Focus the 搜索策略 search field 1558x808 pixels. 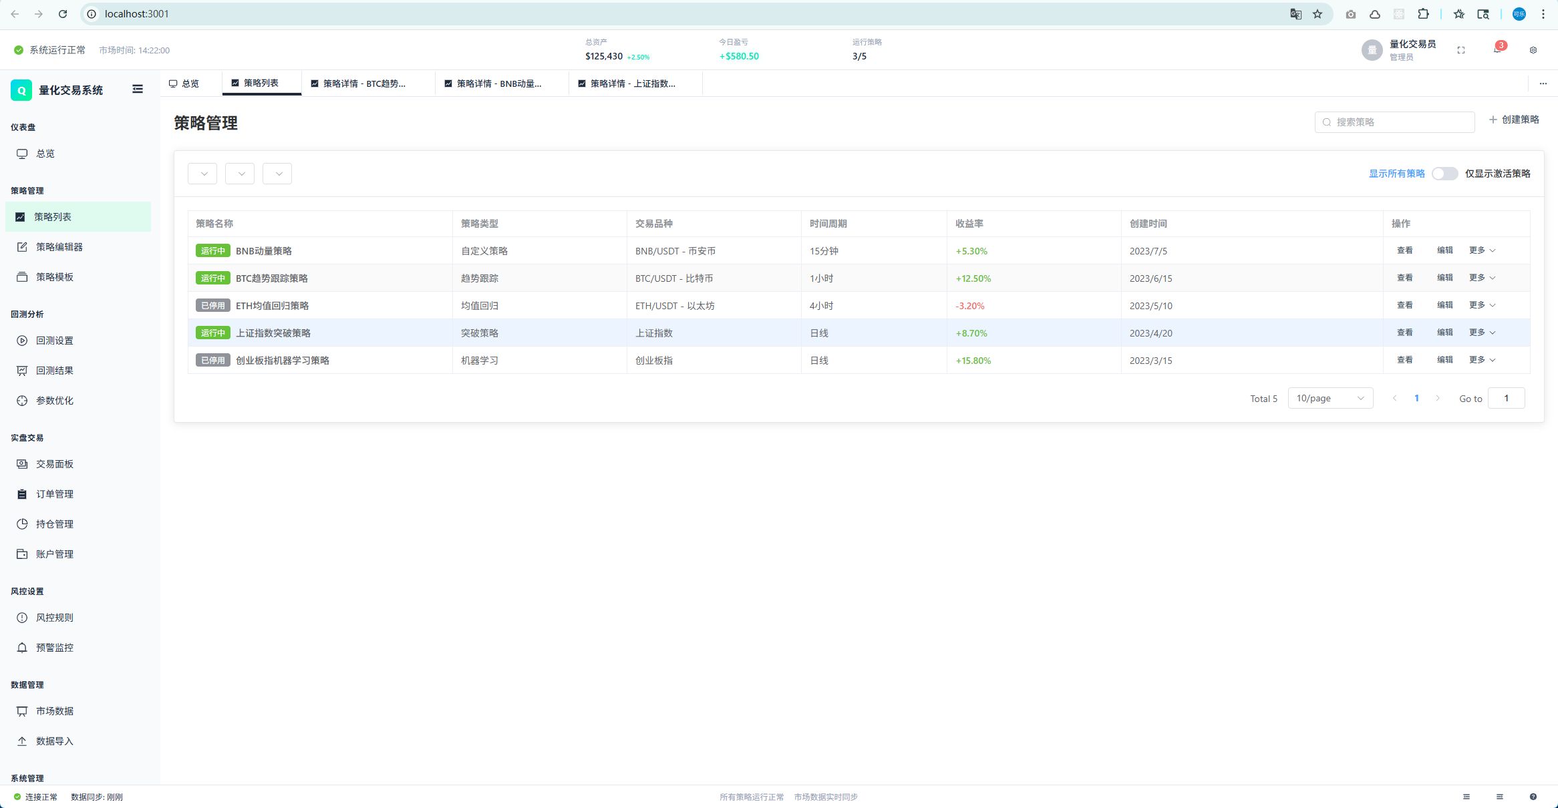[x=1394, y=122]
